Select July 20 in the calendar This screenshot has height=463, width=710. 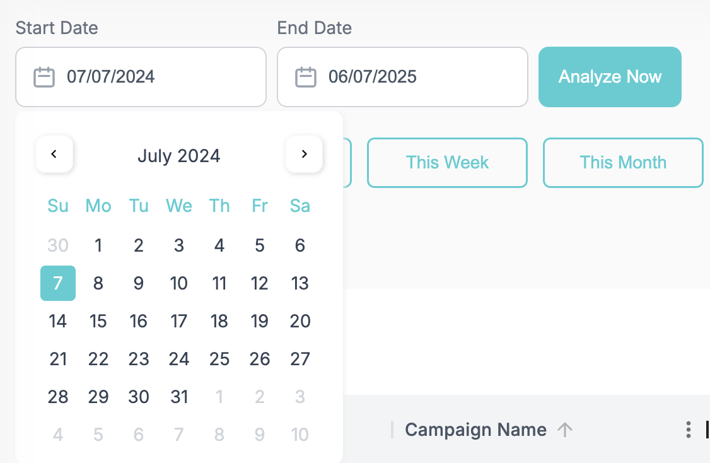point(300,321)
